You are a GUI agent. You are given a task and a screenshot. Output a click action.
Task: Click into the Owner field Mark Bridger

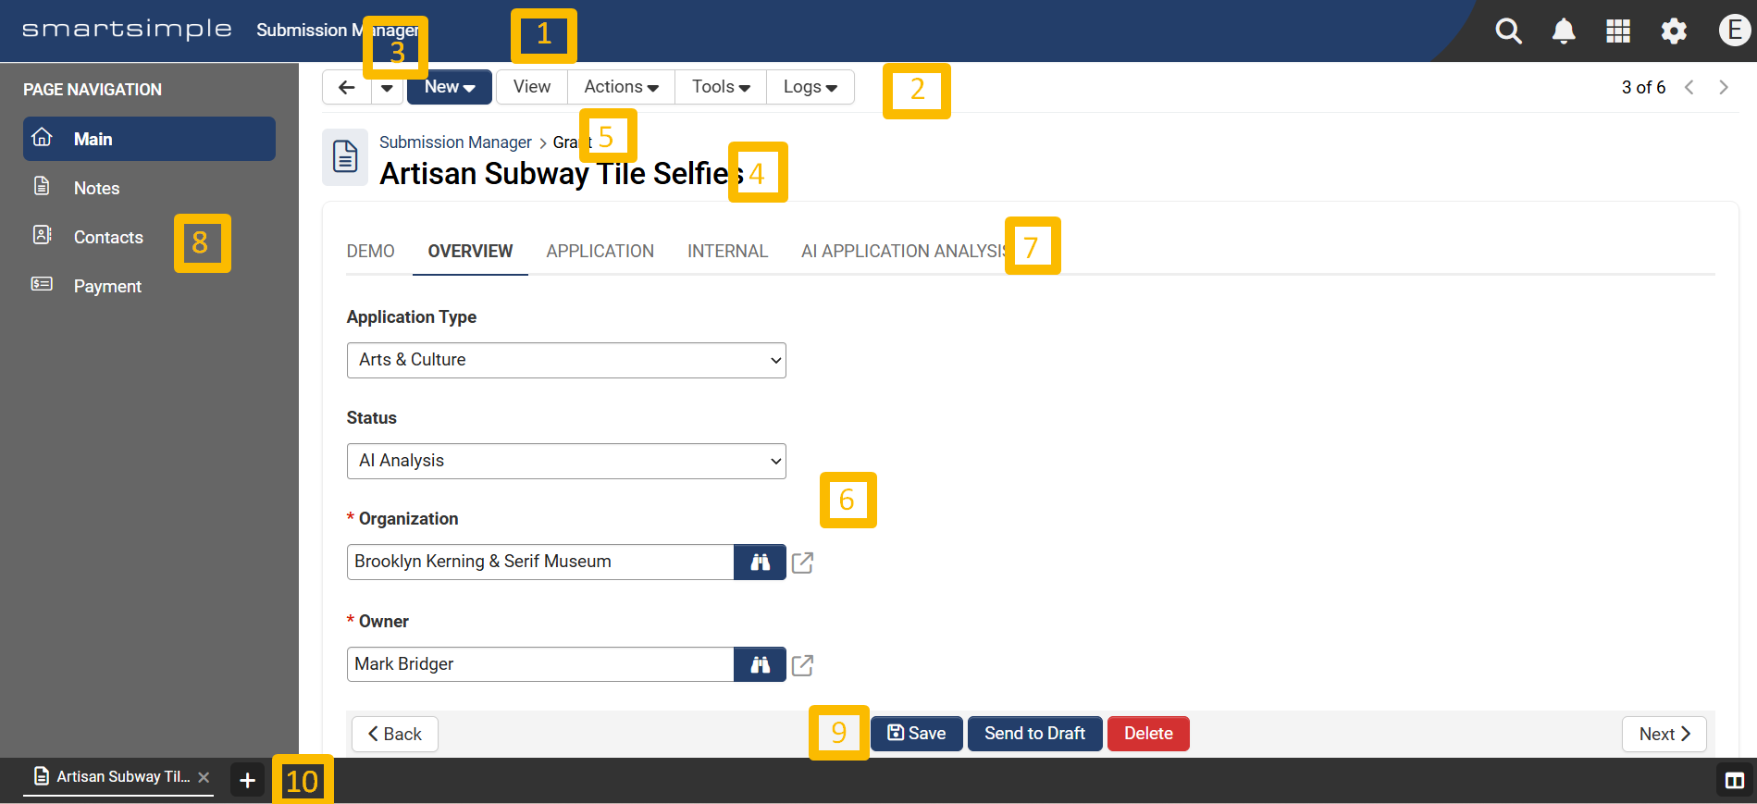coord(540,664)
